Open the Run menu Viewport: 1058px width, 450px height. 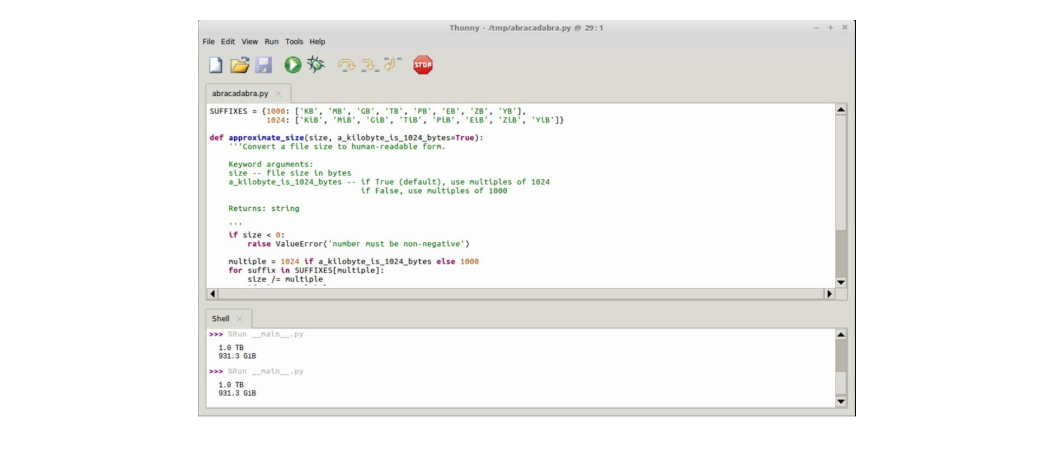pos(271,41)
